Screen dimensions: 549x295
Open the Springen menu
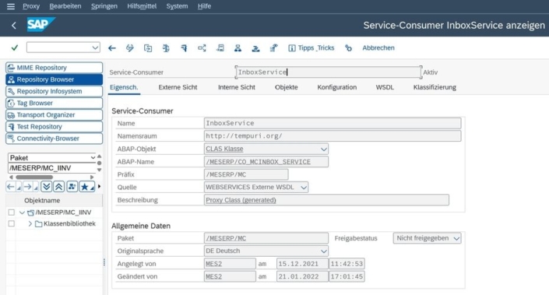(104, 6)
